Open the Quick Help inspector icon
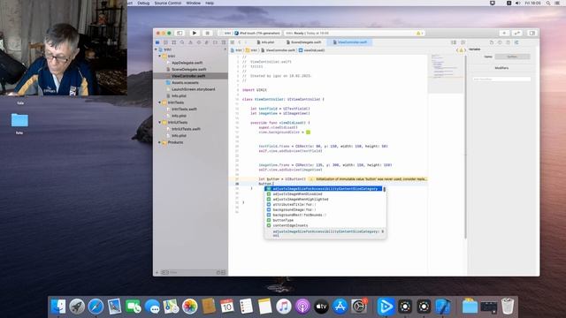This screenshot has width=566, height=318. tap(509, 42)
